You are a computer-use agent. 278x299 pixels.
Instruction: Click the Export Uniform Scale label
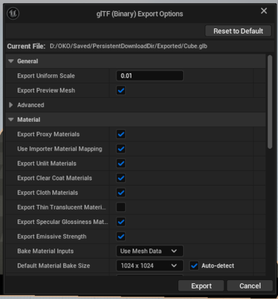coord(46,76)
